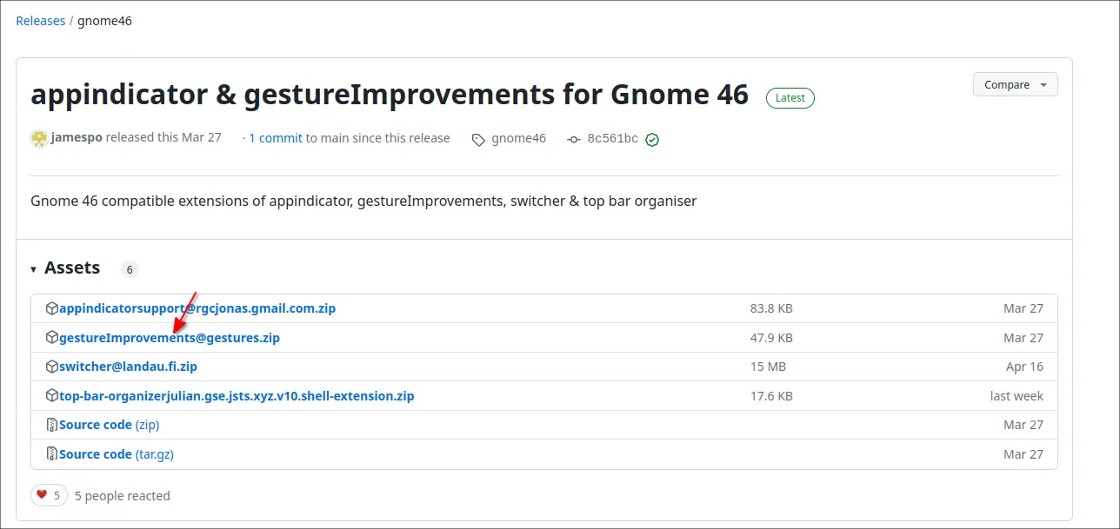Click the 17.6 KB file size
The width and height of the screenshot is (1120, 529).
tap(771, 396)
